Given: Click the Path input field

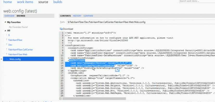Looking at the screenshot, I should click(x=141, y=22).
